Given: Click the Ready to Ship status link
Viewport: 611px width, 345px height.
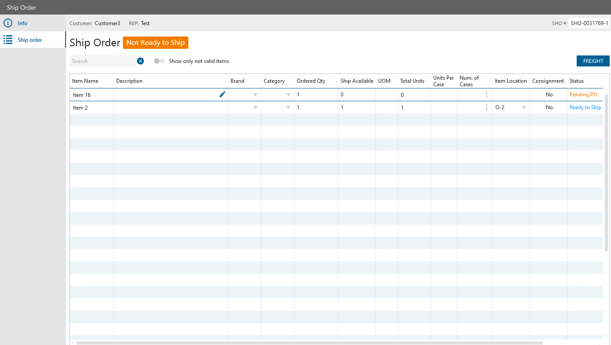Looking at the screenshot, I should (x=585, y=107).
